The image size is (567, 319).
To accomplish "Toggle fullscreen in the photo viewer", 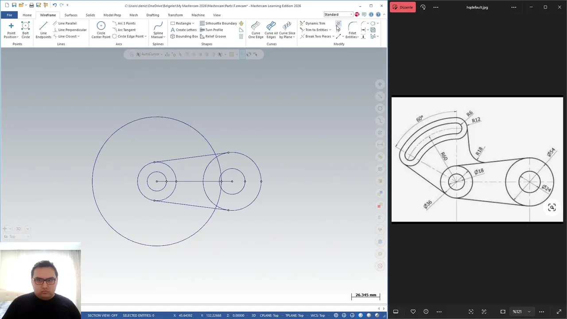I will (x=559, y=311).
